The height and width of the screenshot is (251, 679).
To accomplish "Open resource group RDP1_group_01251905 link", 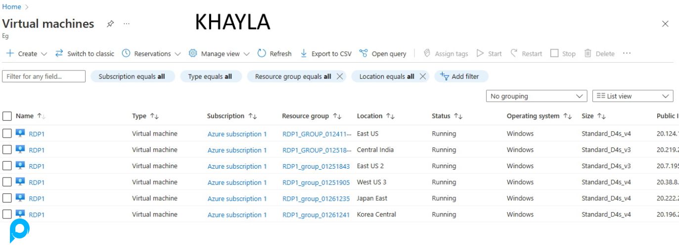I will point(316,182).
